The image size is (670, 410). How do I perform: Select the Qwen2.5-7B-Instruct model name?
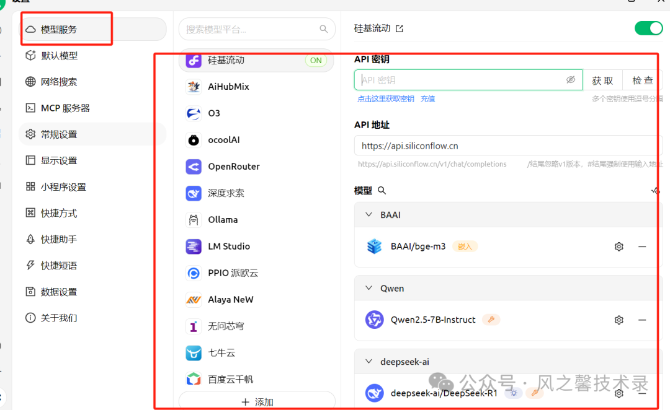point(433,320)
